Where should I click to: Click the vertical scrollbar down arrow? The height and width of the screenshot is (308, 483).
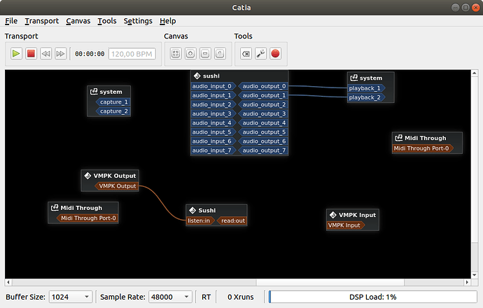pyautogui.click(x=475, y=275)
